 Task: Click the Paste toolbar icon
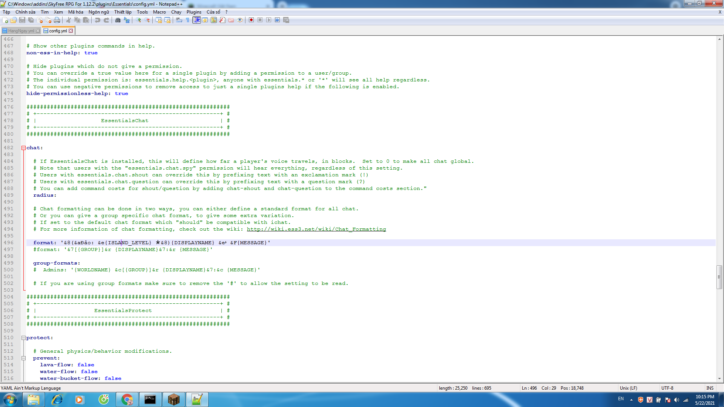coord(86,20)
